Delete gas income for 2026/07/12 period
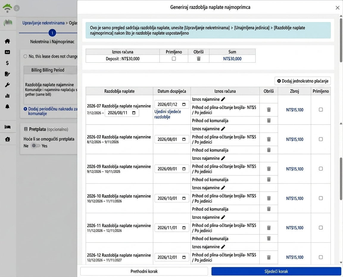Image resolution: width=343 pixels, height=277 pixels. pos(269,110)
